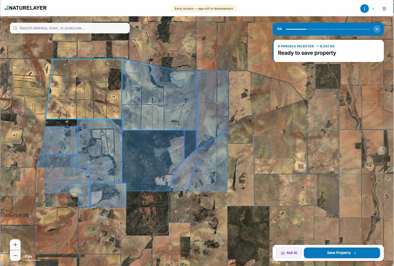The image size is (394, 266).
Task: Open the Ask AI assistant
Action: [x=289, y=253]
